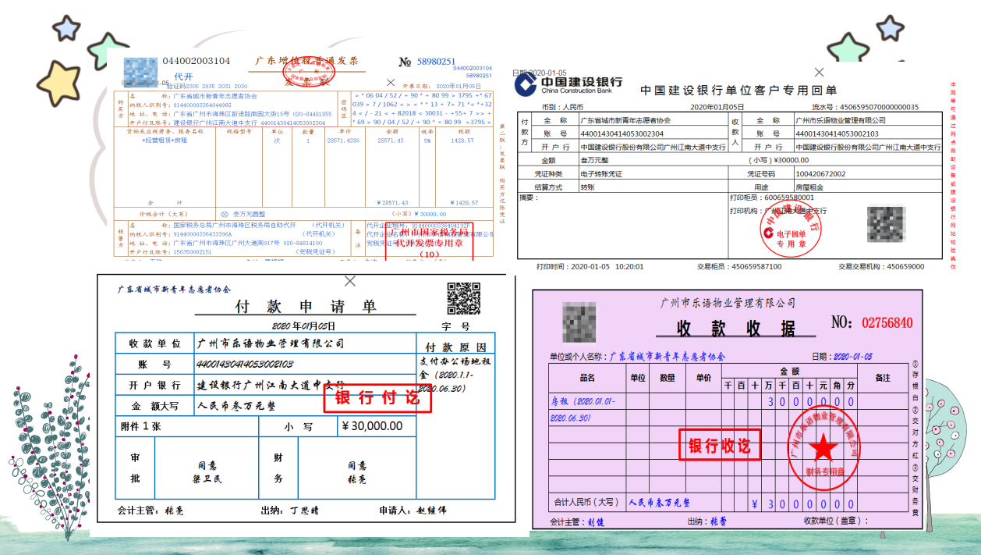Click the 电子转账凭证 voucher type

(x=601, y=173)
